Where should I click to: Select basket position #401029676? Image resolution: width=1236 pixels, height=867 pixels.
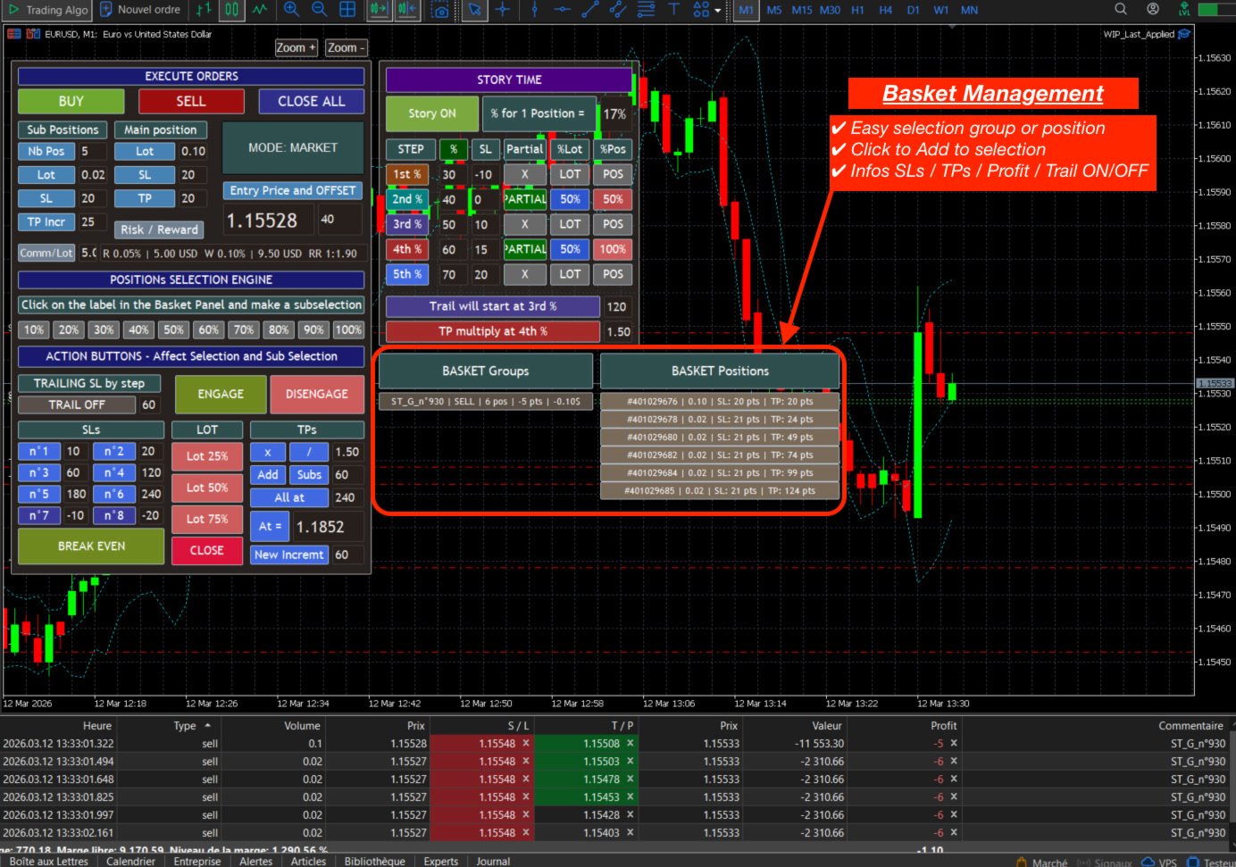720,402
